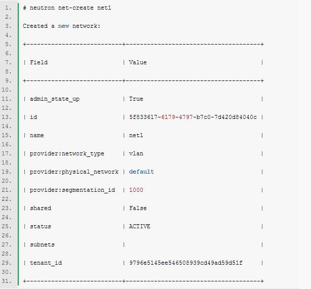Click the blue 'new' keyword in line 3
The height and width of the screenshot is (289, 311).
click(63, 26)
